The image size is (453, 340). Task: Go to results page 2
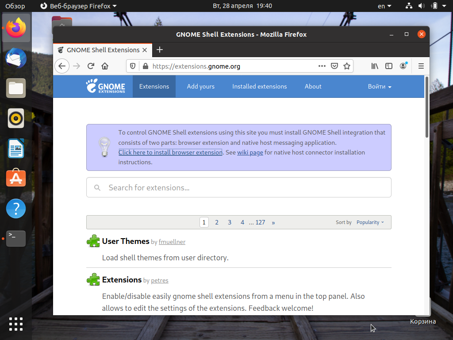click(217, 222)
